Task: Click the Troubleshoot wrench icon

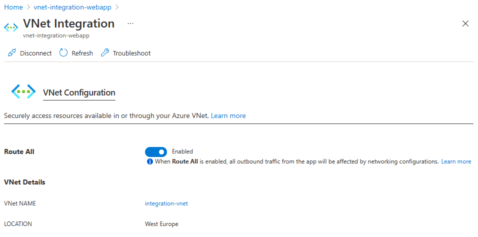Action: click(104, 53)
